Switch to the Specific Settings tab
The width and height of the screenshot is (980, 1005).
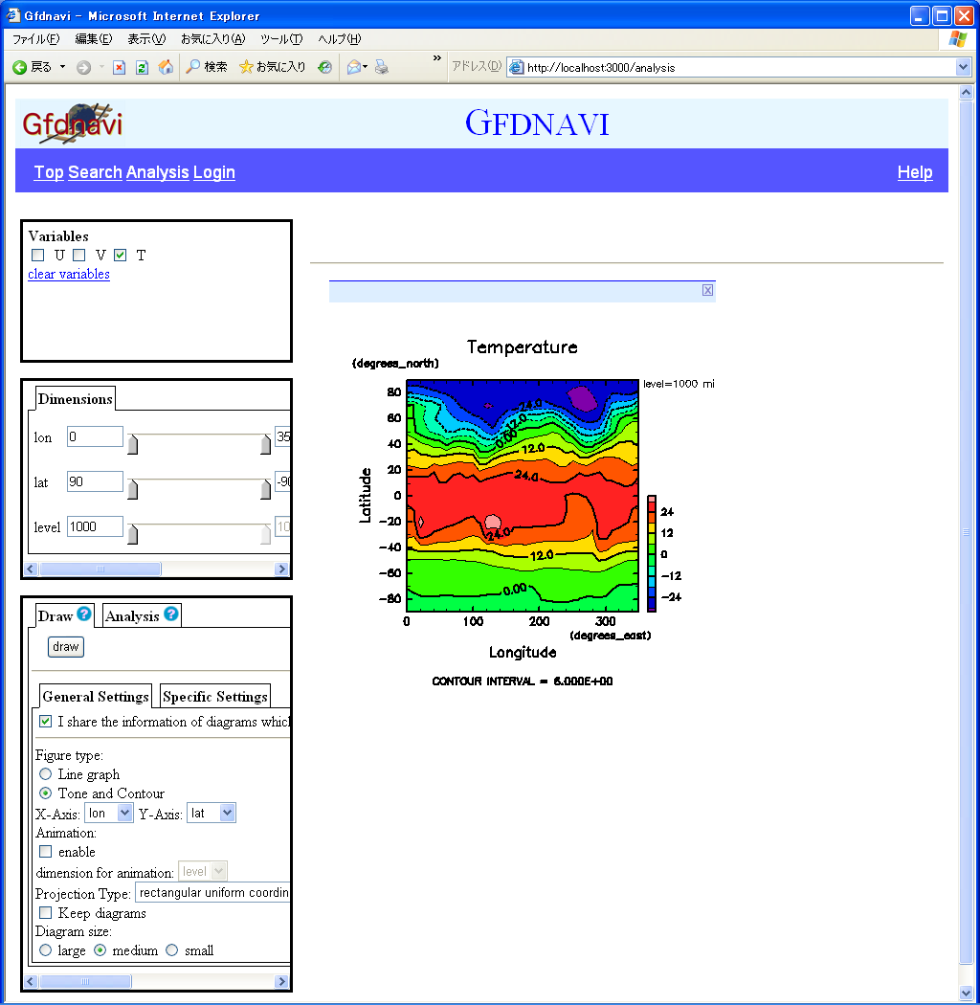click(214, 697)
